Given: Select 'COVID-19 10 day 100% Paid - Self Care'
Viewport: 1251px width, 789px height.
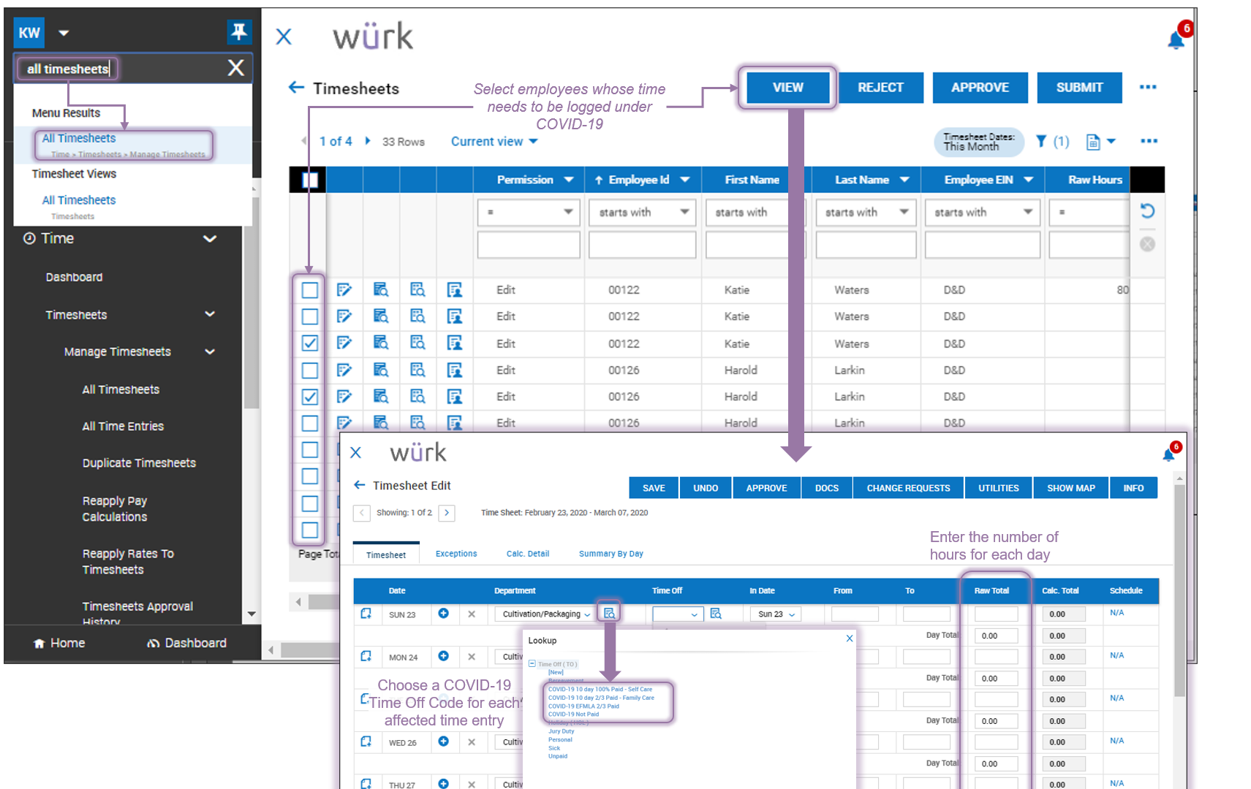Looking at the screenshot, I should pos(600,689).
